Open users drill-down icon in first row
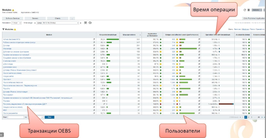The width and height of the screenshot is (266, 138). pyautogui.click(x=199, y=39)
